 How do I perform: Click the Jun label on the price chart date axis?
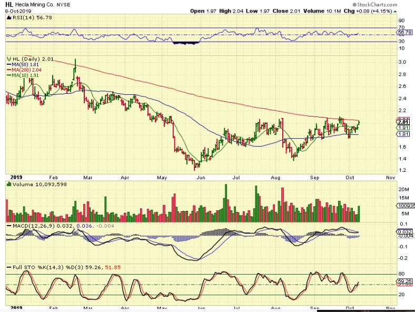tap(201, 178)
